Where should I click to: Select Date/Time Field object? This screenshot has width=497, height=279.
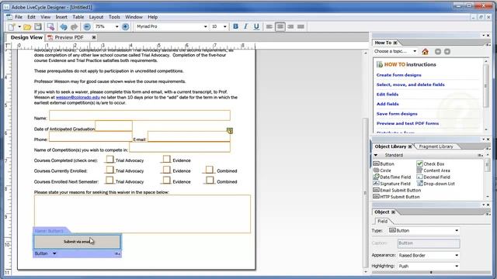[x=391, y=177]
